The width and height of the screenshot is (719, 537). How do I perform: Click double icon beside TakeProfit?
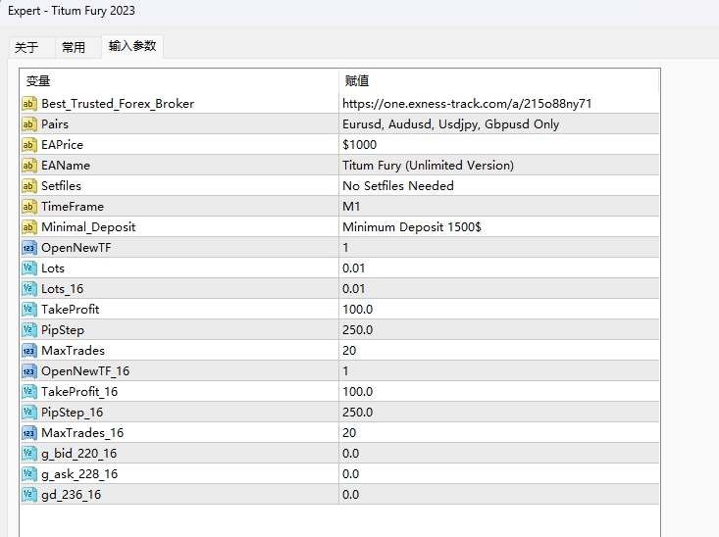28,310
